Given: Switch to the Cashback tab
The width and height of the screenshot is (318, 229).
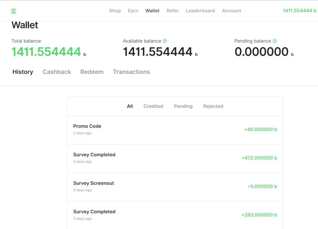Looking at the screenshot, I should click(x=57, y=72).
